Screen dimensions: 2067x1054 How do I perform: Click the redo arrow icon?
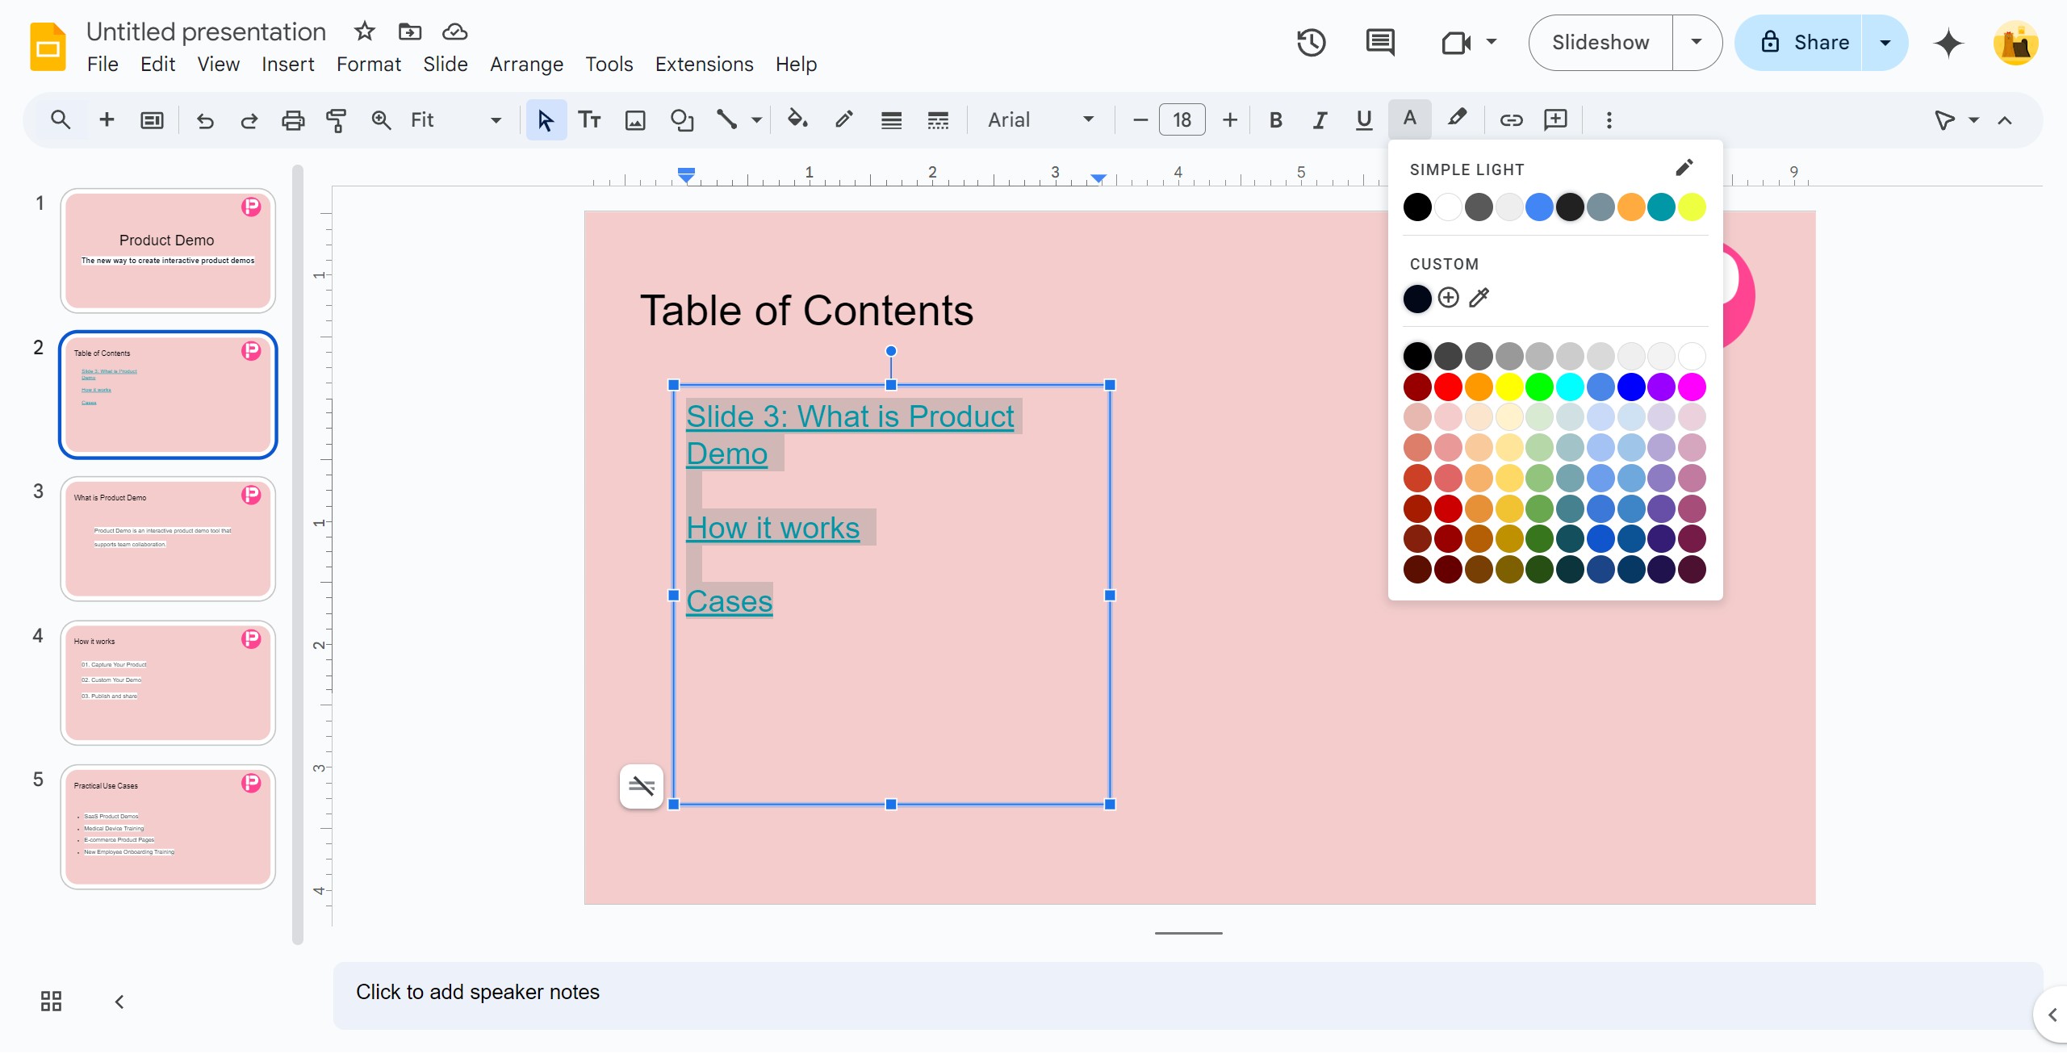click(249, 120)
